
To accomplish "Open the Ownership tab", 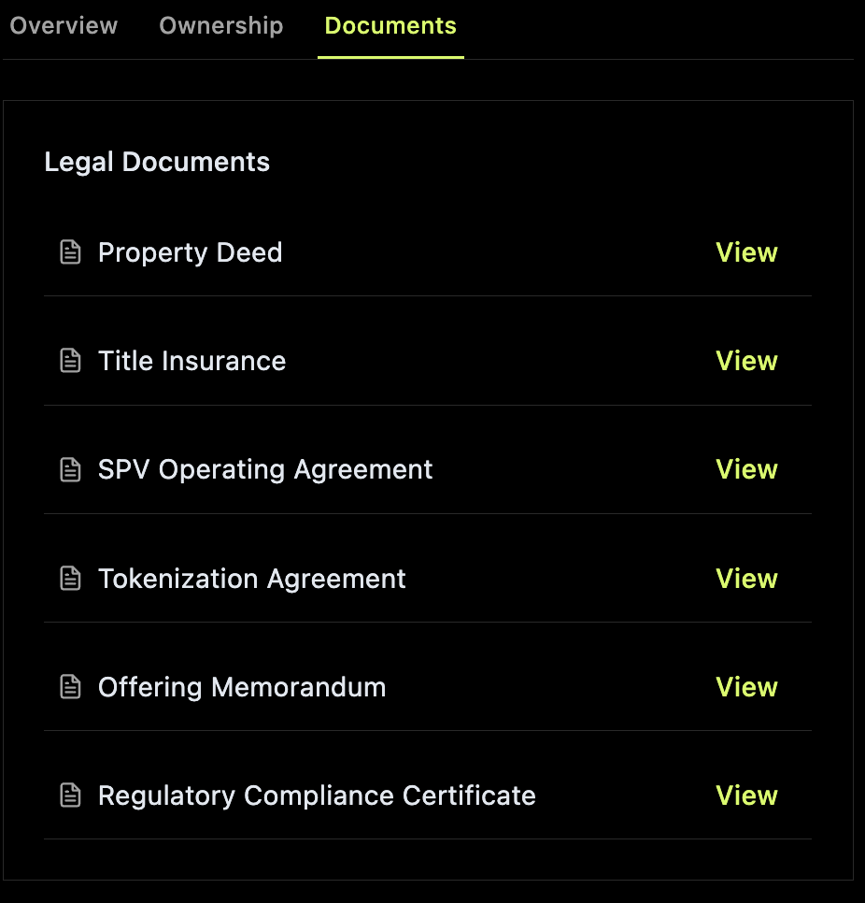I will (x=220, y=25).
